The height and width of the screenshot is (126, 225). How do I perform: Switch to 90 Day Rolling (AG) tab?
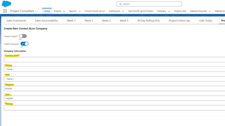pyautogui.click(x=148, y=21)
